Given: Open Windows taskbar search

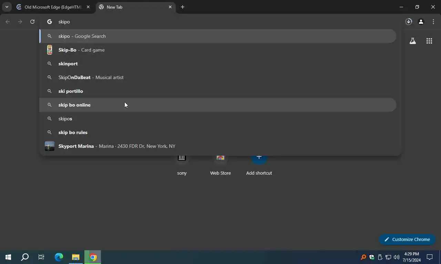Looking at the screenshot, I should tap(25, 257).
